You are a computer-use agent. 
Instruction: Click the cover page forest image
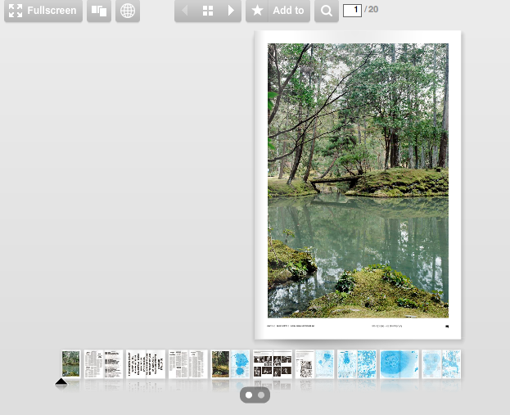pyautogui.click(x=358, y=181)
